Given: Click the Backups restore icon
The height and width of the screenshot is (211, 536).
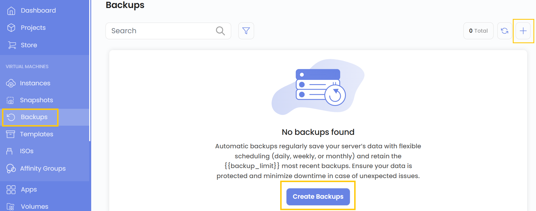Looking at the screenshot, I should click(x=11, y=117).
